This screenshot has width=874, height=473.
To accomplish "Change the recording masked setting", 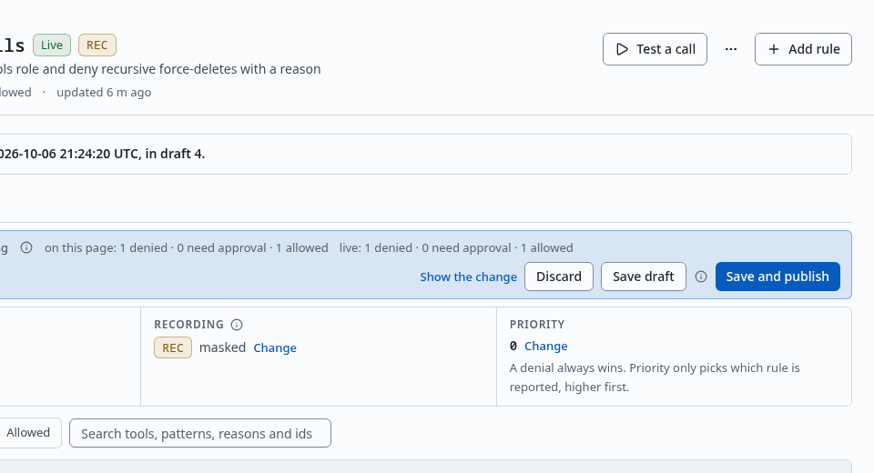I will [275, 347].
